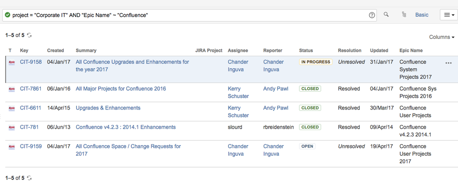458x190 pixels.
Task: Click reporter Andy Pawl on CIT-7861
Action: tap(276, 88)
